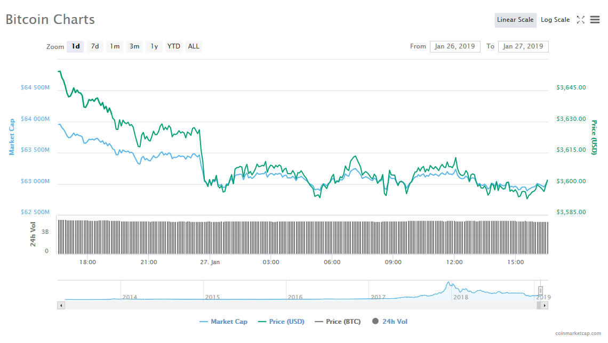Set zoom range to YTD
This screenshot has width=608, height=343.
(174, 46)
